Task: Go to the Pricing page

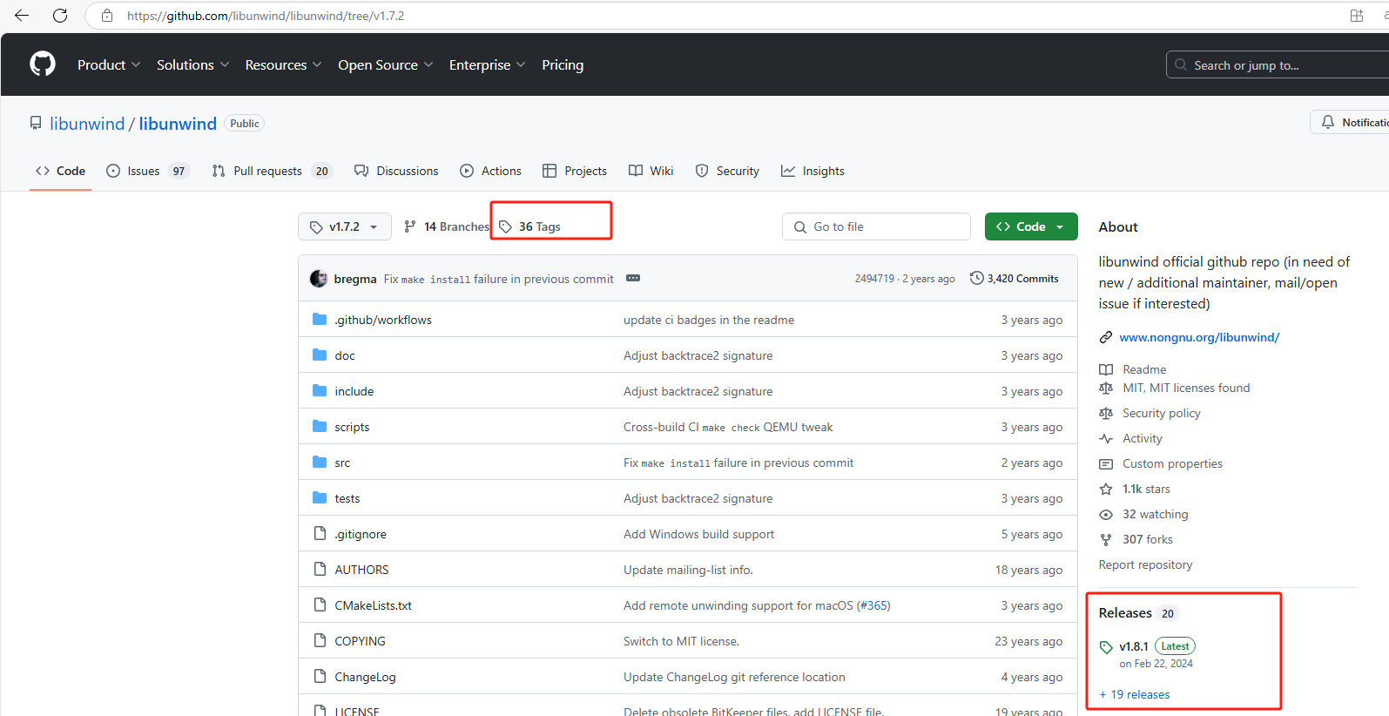Action: tap(563, 64)
